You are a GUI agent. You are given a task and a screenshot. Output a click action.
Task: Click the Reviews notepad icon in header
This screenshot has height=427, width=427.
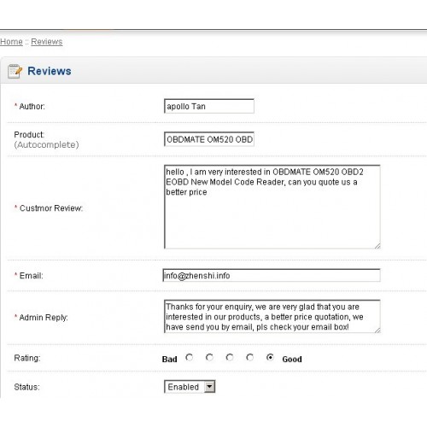pos(15,71)
